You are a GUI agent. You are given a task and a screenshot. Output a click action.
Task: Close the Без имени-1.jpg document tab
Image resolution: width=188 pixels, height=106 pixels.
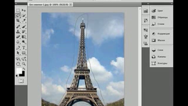pos(71,5)
